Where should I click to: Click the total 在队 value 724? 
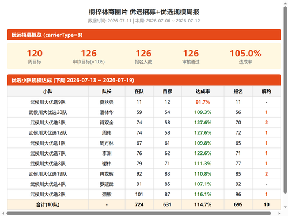[x=139, y=204]
